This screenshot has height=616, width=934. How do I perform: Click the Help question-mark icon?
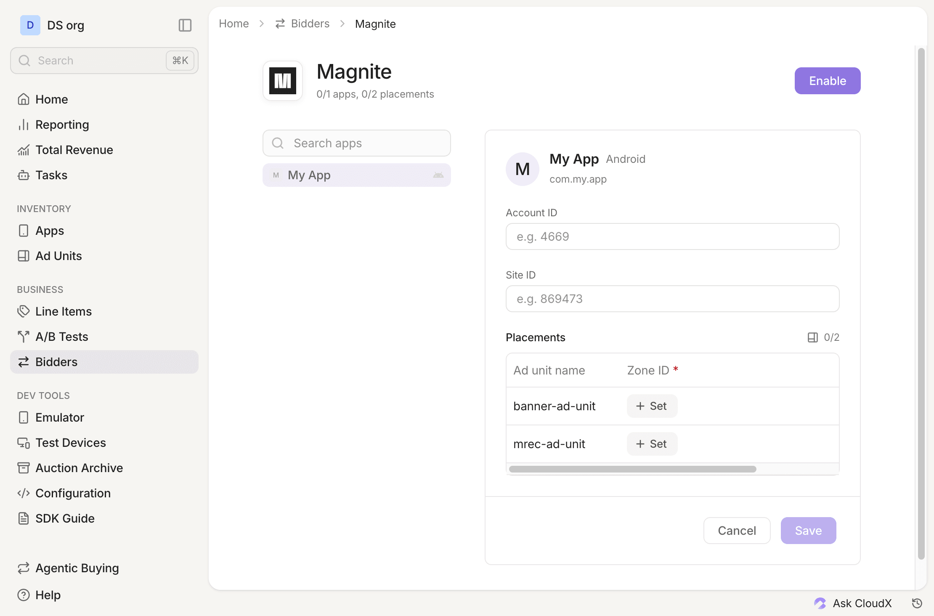(x=24, y=595)
